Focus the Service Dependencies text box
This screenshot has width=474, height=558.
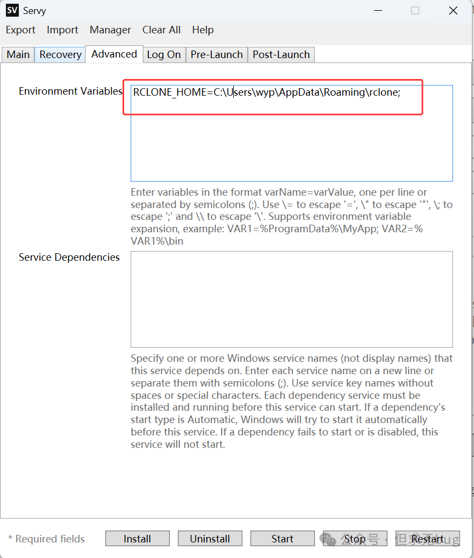(291, 299)
